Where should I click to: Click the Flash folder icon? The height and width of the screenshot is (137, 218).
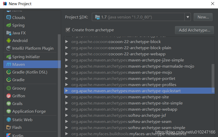pyautogui.click(x=9, y=128)
